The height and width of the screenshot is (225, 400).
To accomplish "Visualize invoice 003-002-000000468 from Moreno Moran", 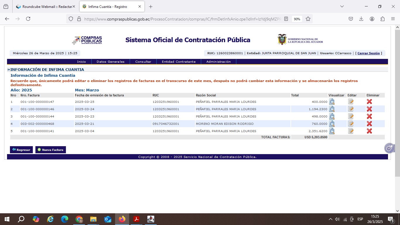I will point(332,124).
